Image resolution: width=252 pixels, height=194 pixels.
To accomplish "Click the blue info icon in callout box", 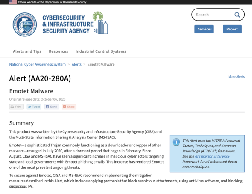I will [176, 142].
